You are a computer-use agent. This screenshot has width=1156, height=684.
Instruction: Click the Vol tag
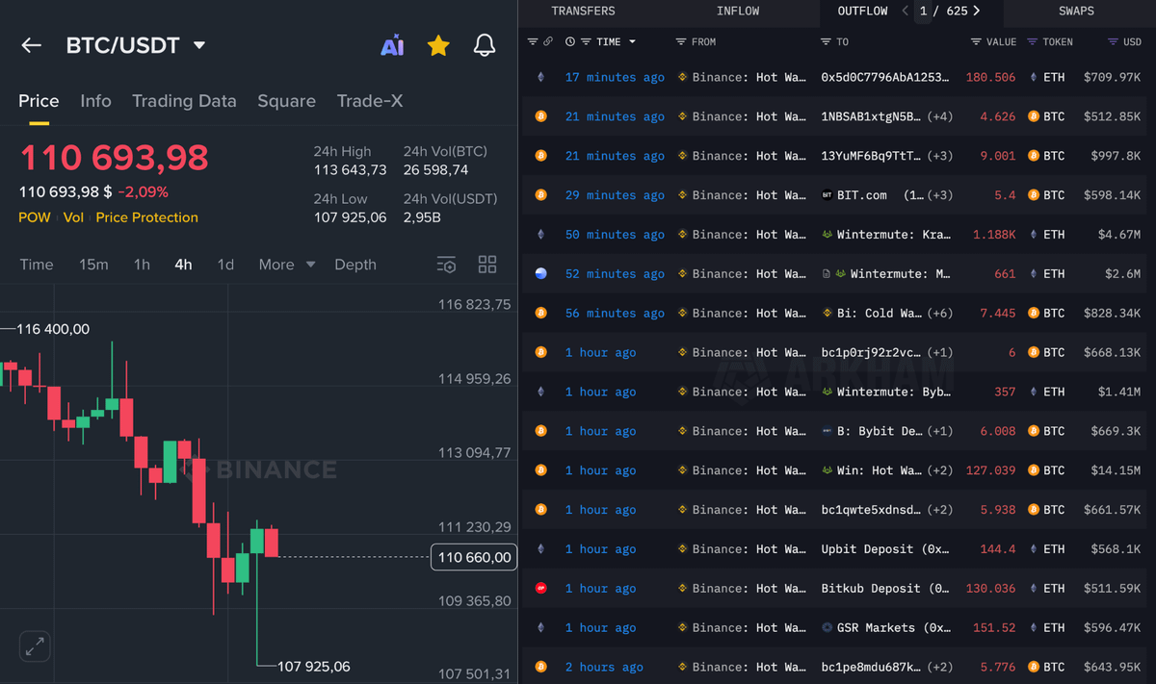[73, 217]
